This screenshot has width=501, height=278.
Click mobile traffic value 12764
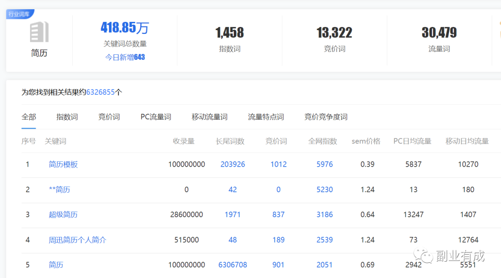(x=468, y=239)
